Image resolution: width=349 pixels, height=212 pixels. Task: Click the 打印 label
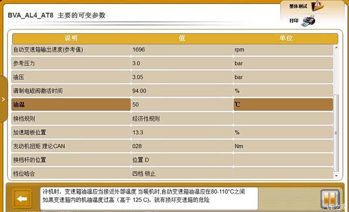[294, 21]
